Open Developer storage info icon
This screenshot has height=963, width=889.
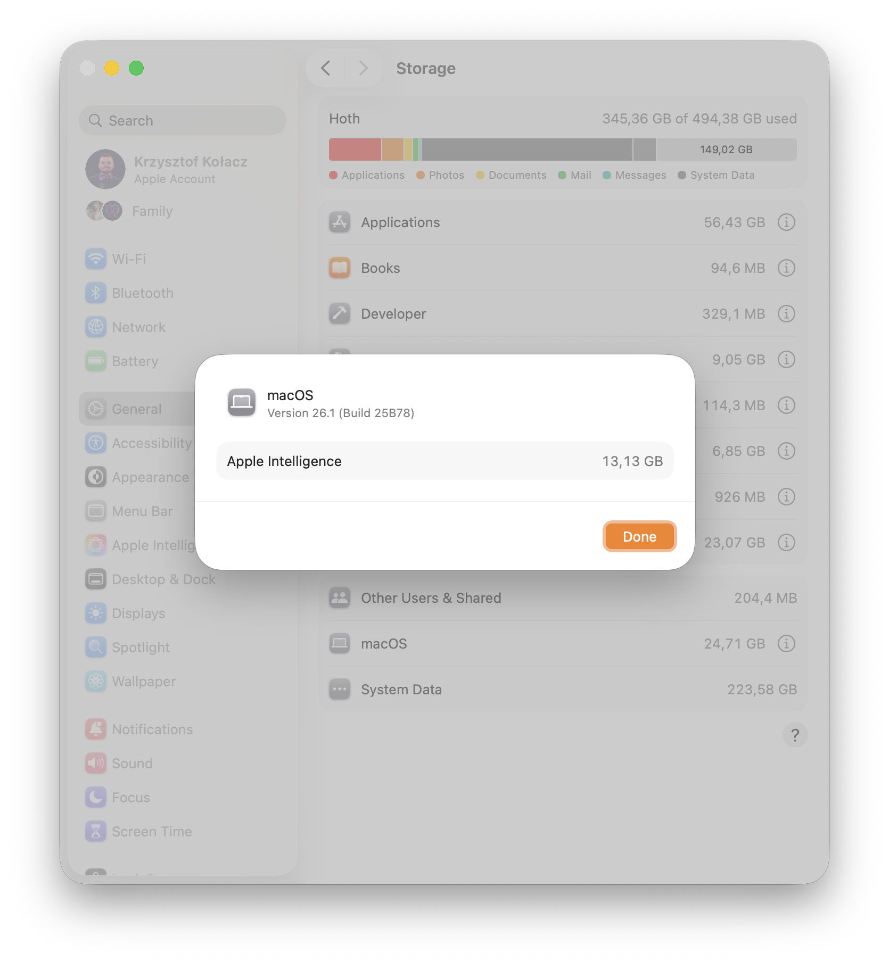pyautogui.click(x=786, y=313)
